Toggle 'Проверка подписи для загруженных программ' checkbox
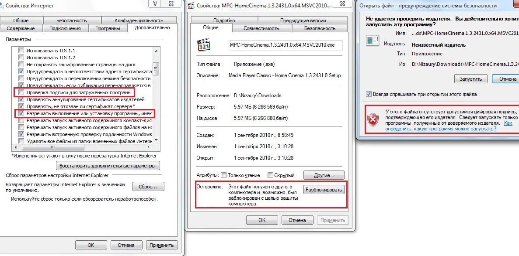519x256 pixels. pyautogui.click(x=21, y=92)
